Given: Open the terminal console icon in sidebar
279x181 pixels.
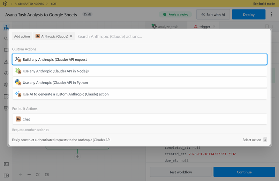Looking at the screenshot, I should coord(6,164).
